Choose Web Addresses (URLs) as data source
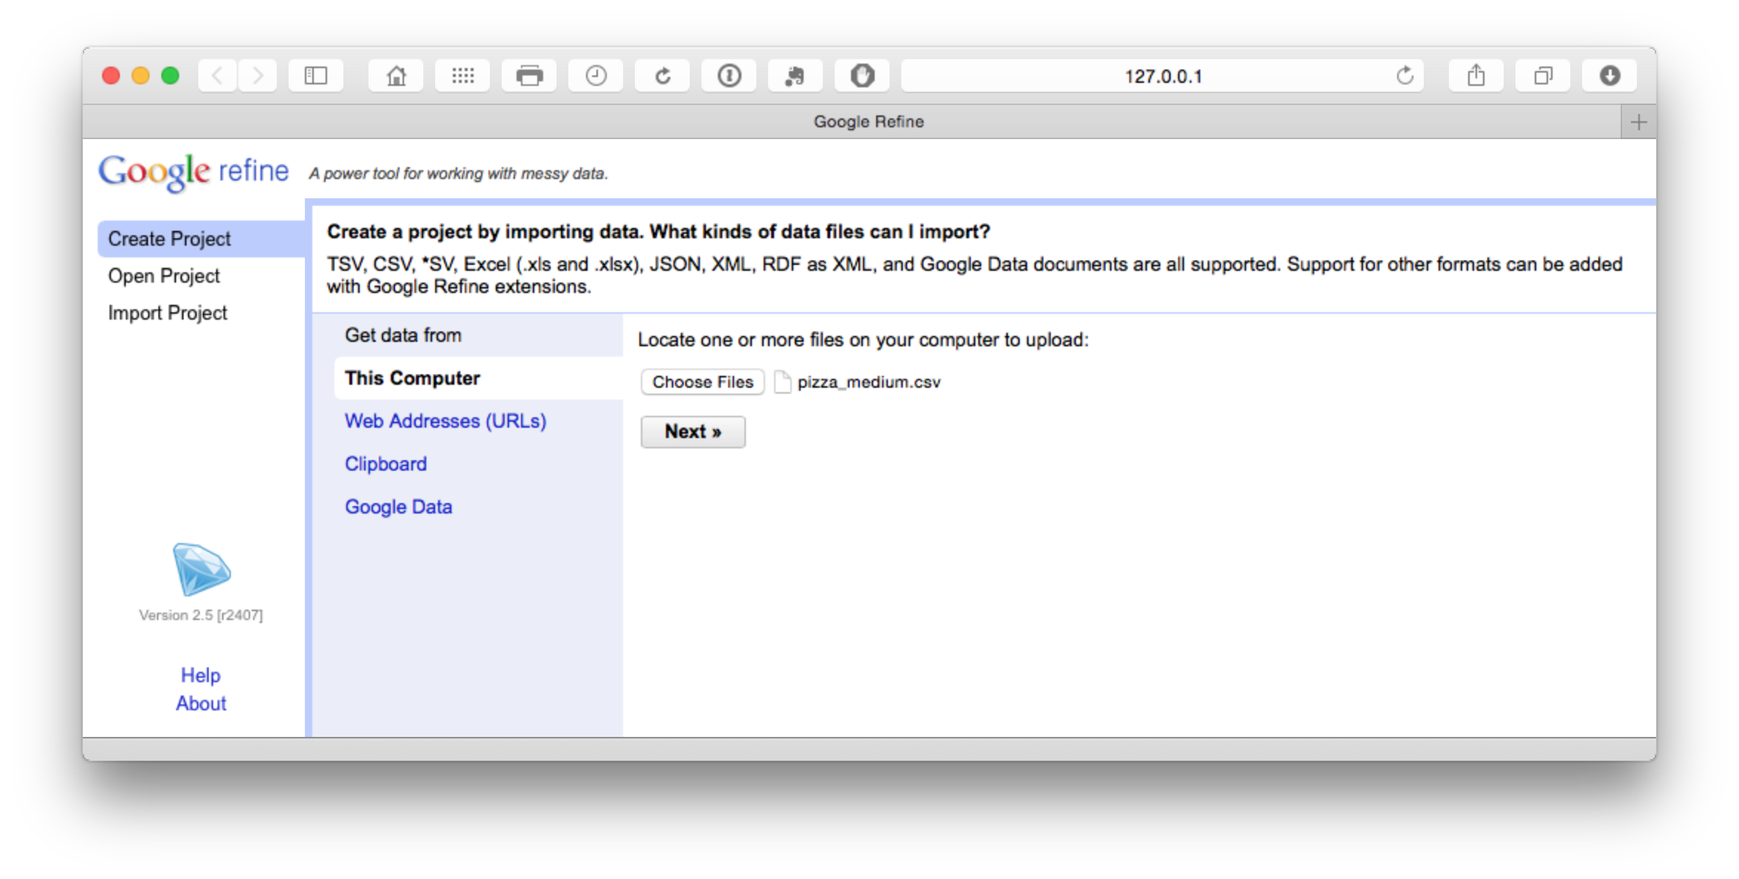This screenshot has width=1739, height=879. pos(445,421)
